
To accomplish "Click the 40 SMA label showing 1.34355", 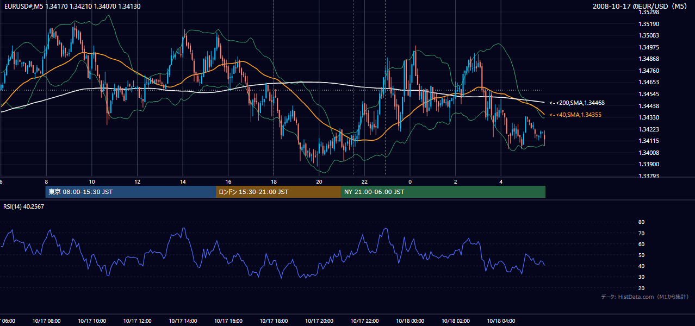I will pos(575,115).
